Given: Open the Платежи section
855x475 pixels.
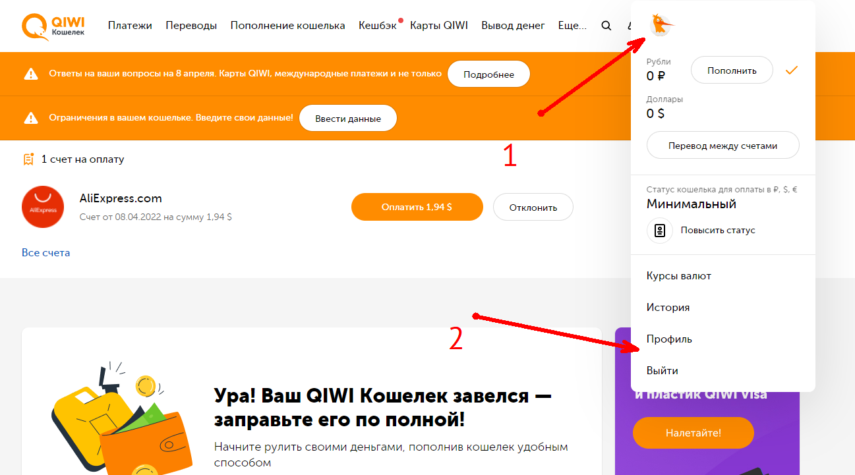Looking at the screenshot, I should [130, 26].
